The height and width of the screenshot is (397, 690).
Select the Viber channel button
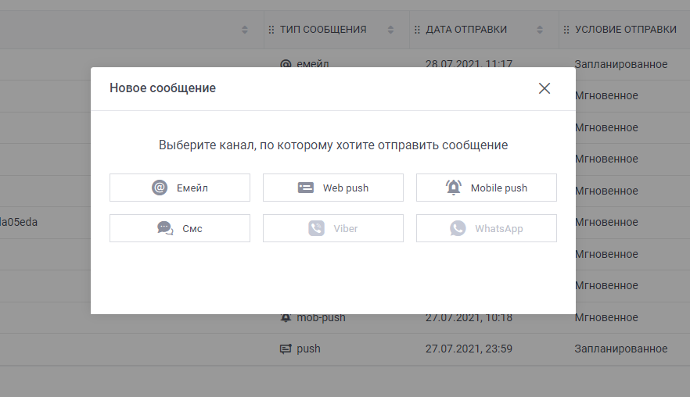click(333, 228)
